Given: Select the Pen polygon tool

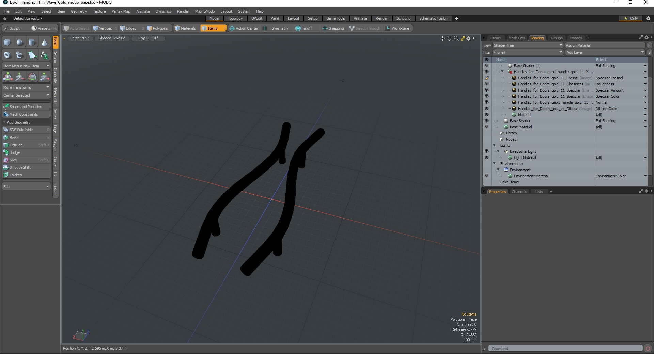Looking at the screenshot, I should (x=32, y=55).
